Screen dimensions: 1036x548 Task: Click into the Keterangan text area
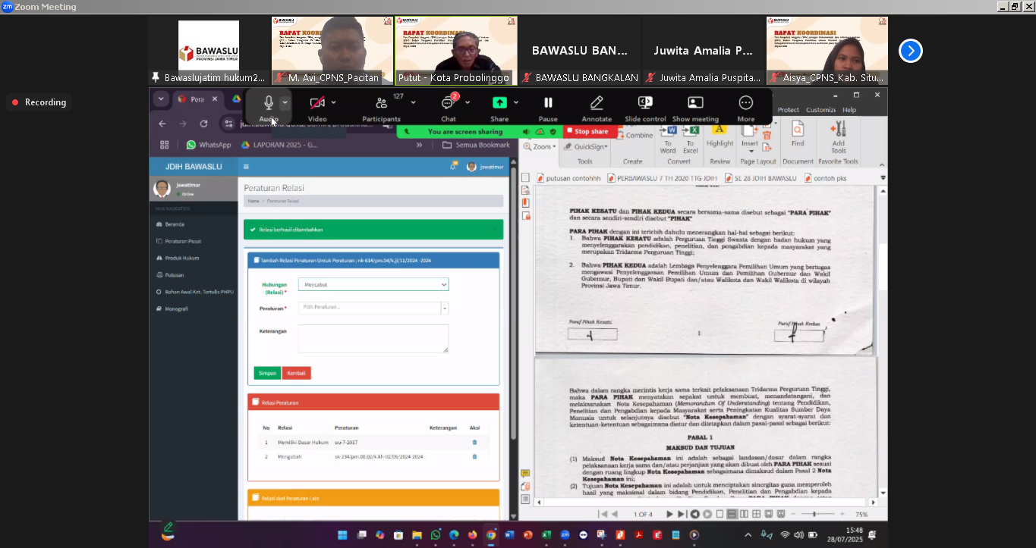pyautogui.click(x=373, y=338)
